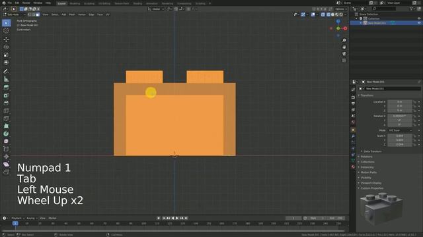The width and height of the screenshot is (423, 237).
Task: Expand the Collections panel in properties
Action: click(367, 162)
